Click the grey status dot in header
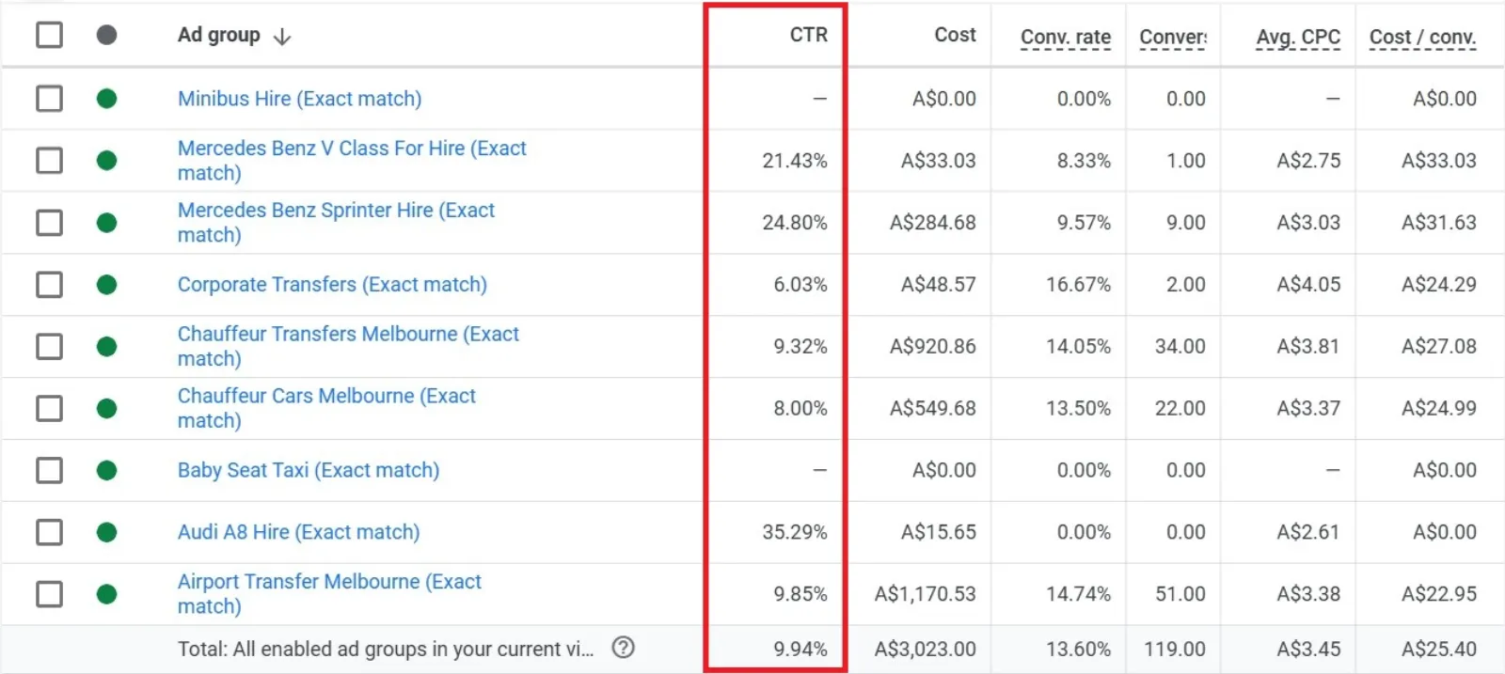Image resolution: width=1505 pixels, height=674 pixels. tap(107, 35)
